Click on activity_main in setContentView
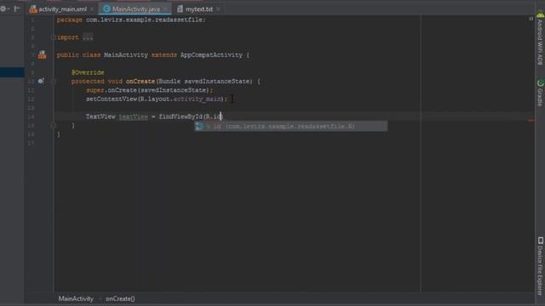Screen dimensions: 545x306 coord(197,99)
